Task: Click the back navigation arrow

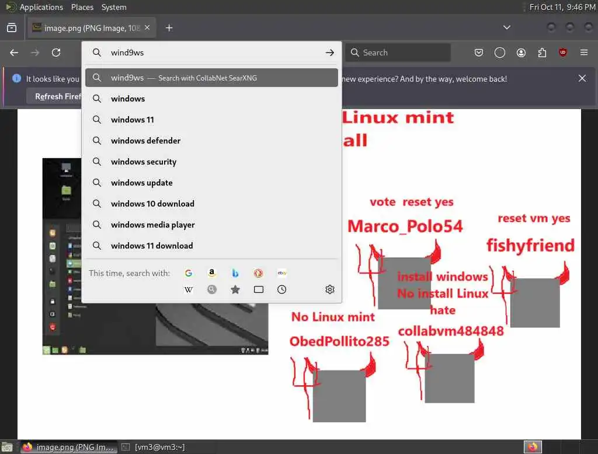Action: point(14,53)
